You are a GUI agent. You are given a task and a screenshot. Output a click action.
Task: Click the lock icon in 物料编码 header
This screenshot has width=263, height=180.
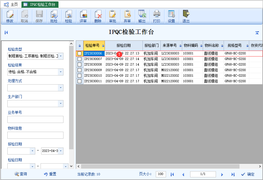201,46
